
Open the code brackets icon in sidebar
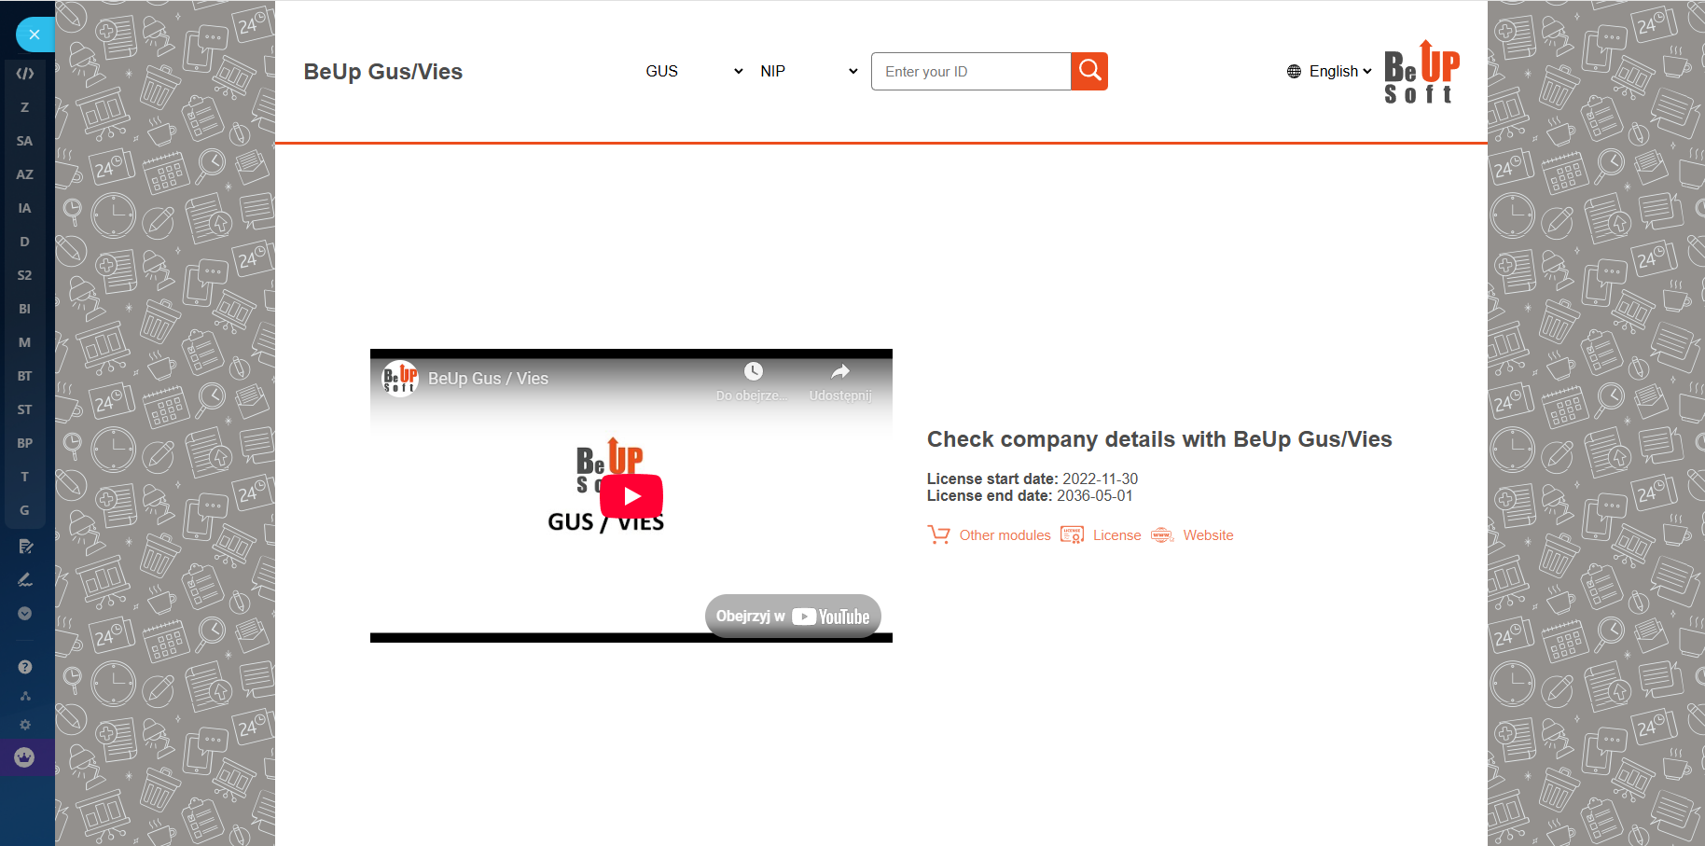click(x=25, y=74)
